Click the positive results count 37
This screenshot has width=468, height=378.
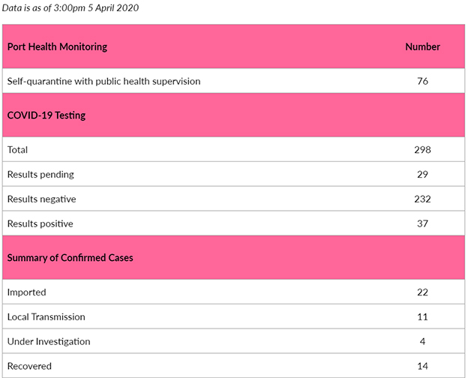422,223
